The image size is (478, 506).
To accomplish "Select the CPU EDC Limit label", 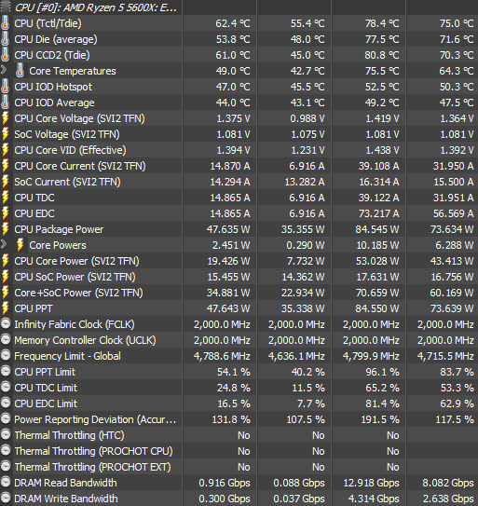I will (46, 403).
